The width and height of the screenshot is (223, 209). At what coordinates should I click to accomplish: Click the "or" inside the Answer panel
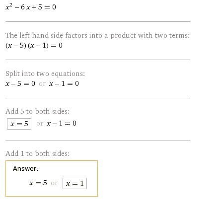54,183
